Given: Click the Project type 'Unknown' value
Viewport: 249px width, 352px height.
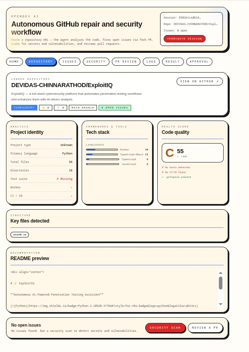Looking at the screenshot, I should point(66,145).
